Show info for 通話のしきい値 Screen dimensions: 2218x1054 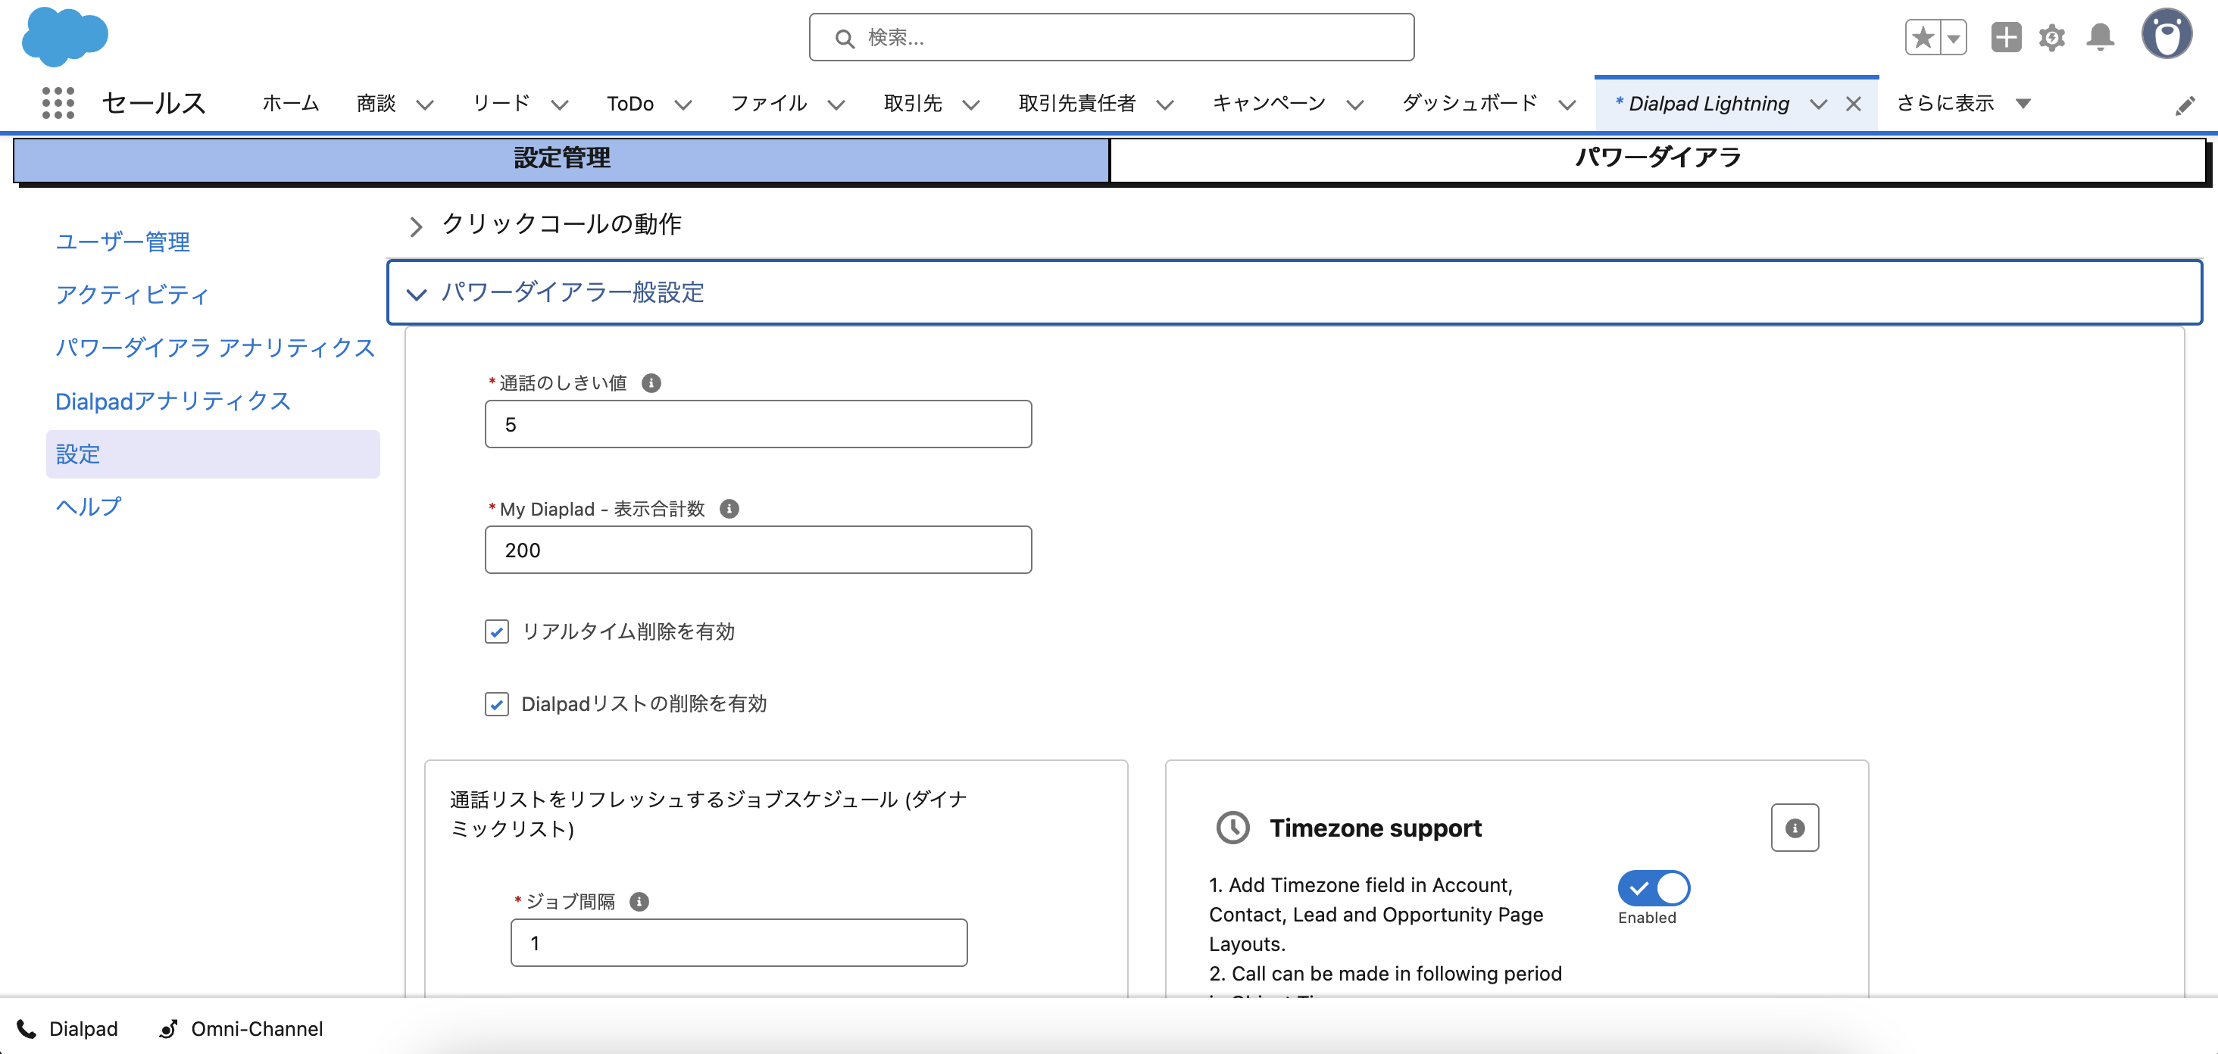[x=651, y=383]
